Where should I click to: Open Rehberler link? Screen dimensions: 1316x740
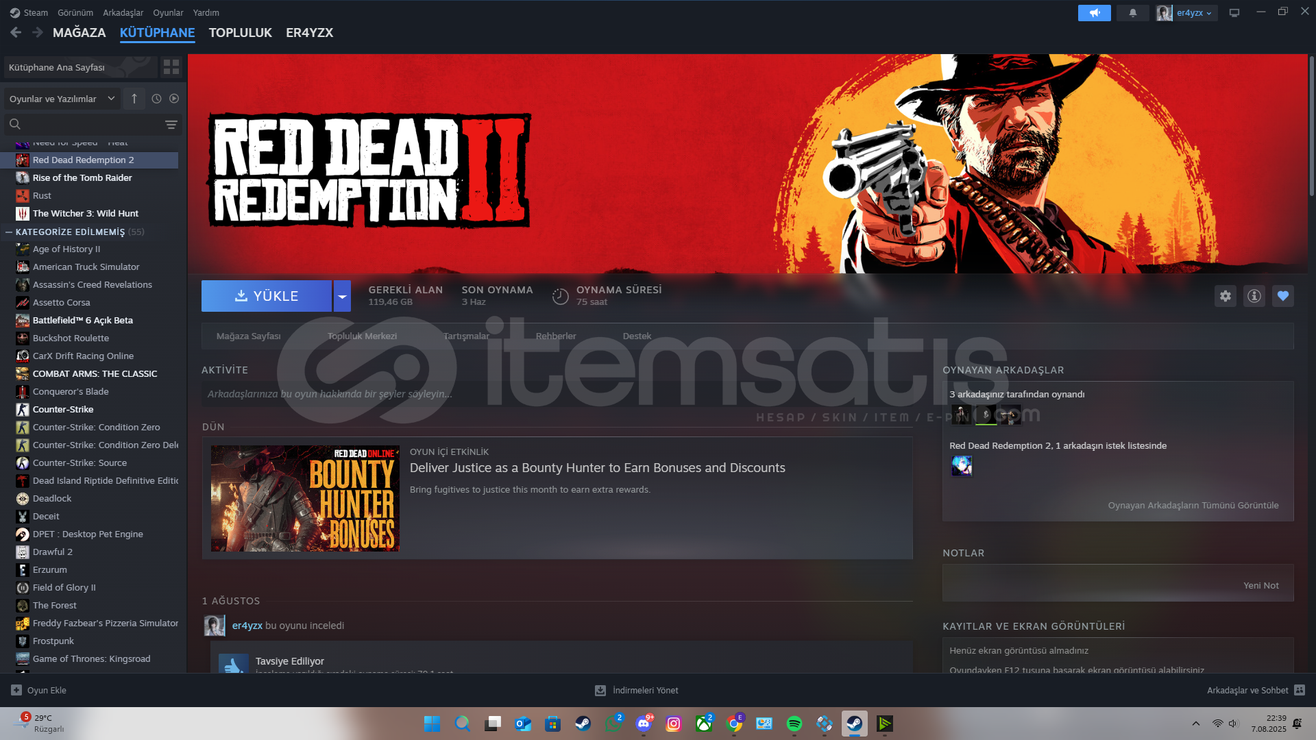[556, 336]
